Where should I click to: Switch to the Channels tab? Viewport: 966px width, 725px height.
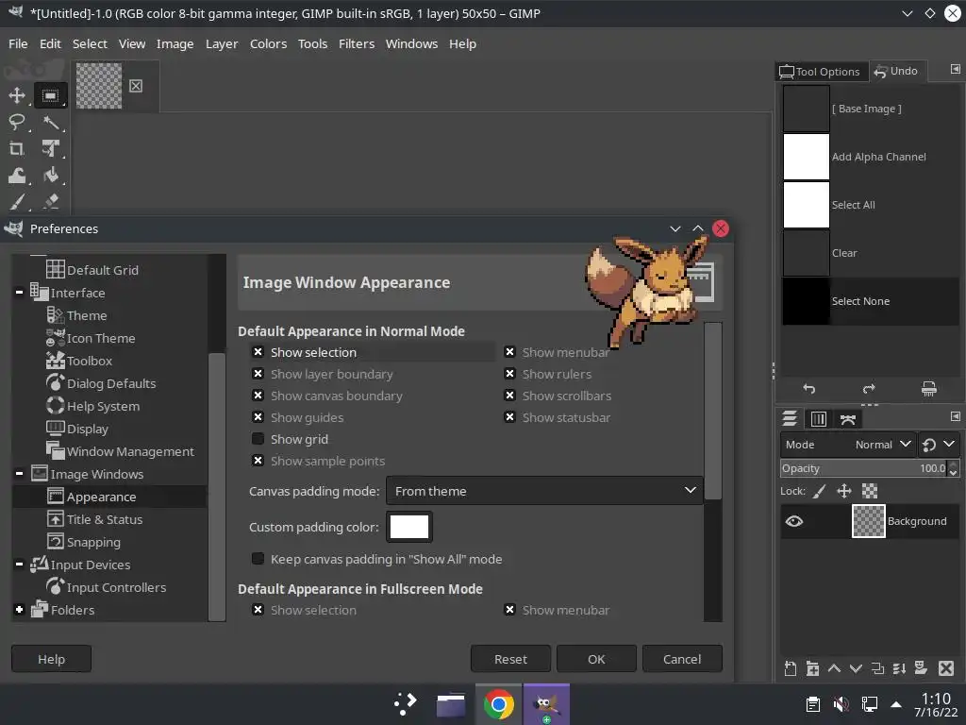[819, 419]
